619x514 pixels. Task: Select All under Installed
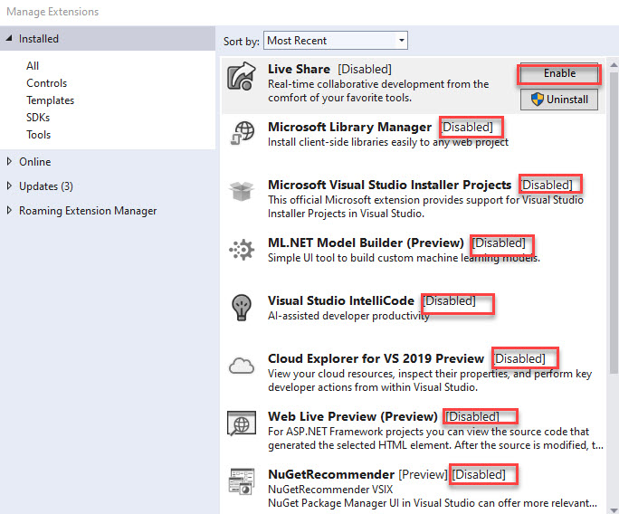[33, 65]
